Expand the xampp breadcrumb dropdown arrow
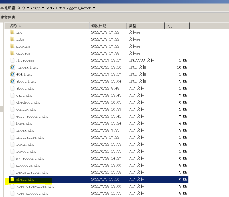This screenshot has width=229, height=197. 43,8
